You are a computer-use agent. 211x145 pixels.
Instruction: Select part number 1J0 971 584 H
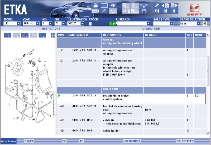84,50
